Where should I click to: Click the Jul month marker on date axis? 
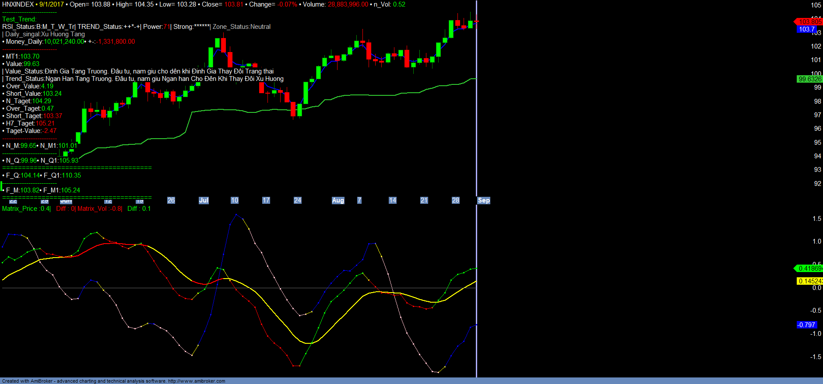(204, 200)
